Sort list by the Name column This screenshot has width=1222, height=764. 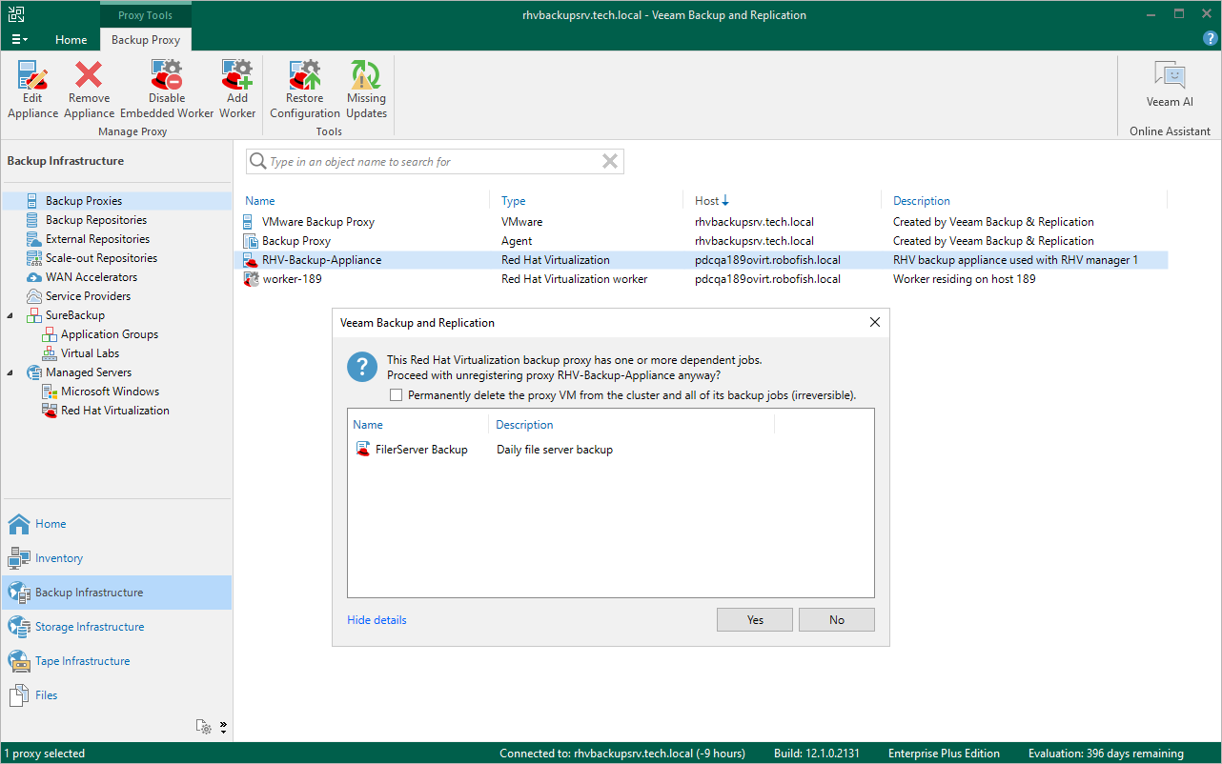pos(260,201)
